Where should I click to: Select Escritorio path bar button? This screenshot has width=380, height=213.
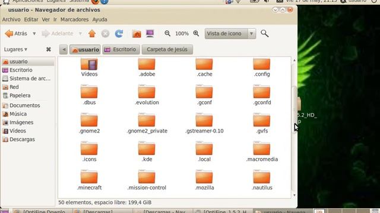click(x=121, y=50)
